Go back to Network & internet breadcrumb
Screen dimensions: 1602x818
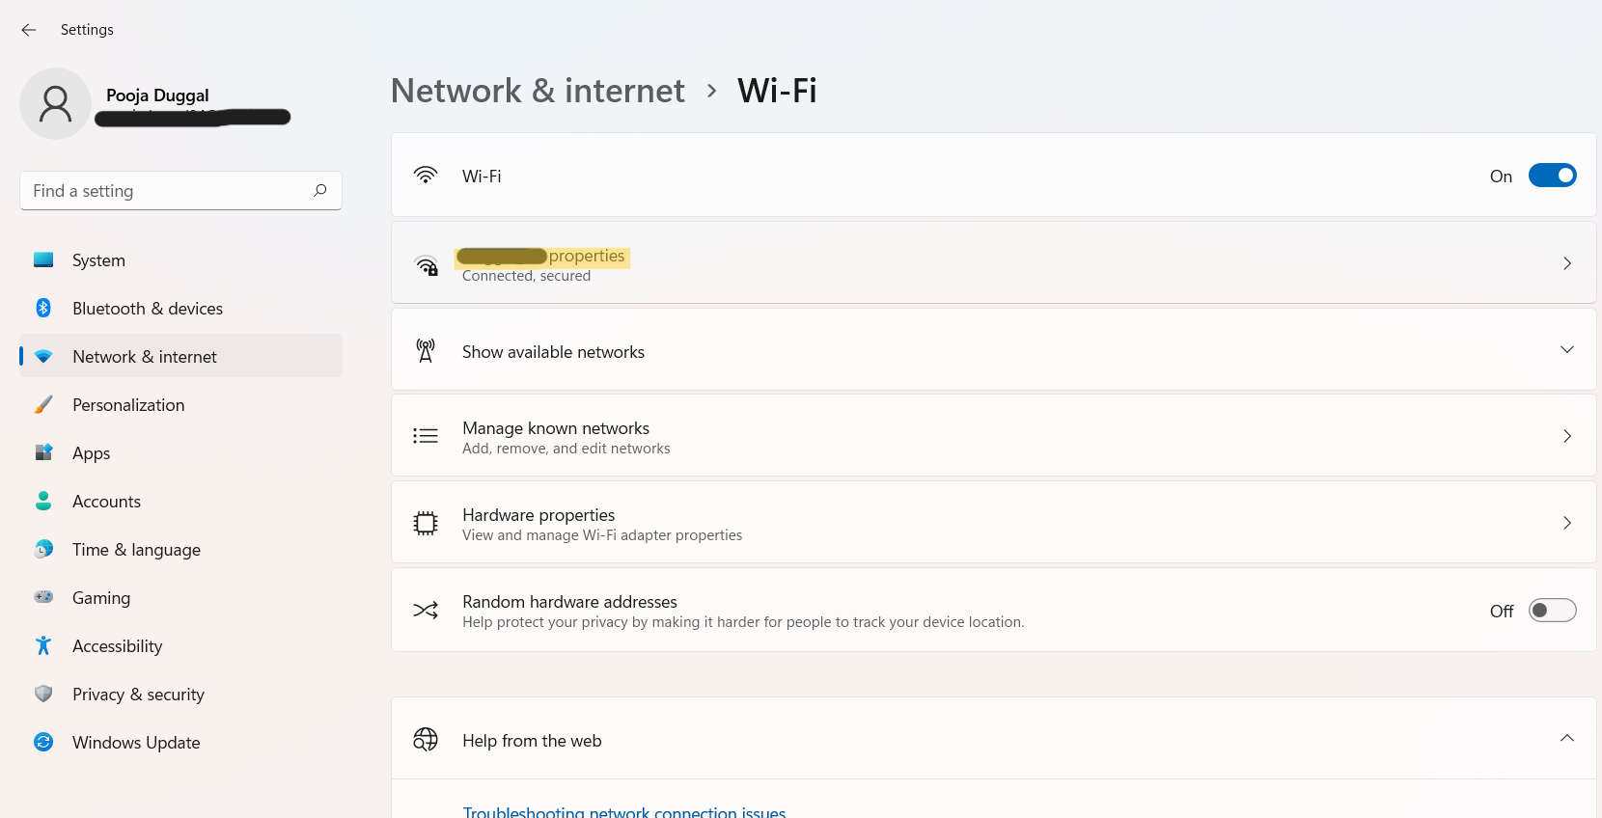click(x=538, y=91)
